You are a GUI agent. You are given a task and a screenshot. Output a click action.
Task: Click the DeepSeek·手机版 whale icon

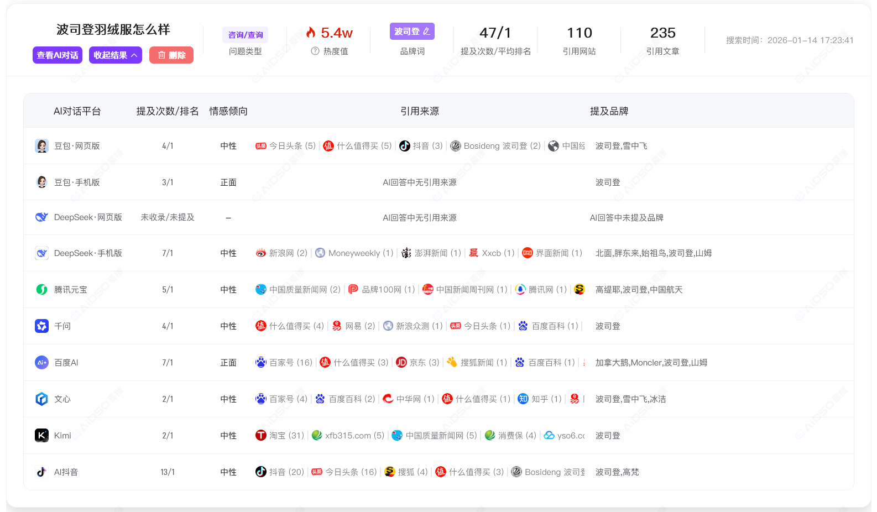click(41, 253)
